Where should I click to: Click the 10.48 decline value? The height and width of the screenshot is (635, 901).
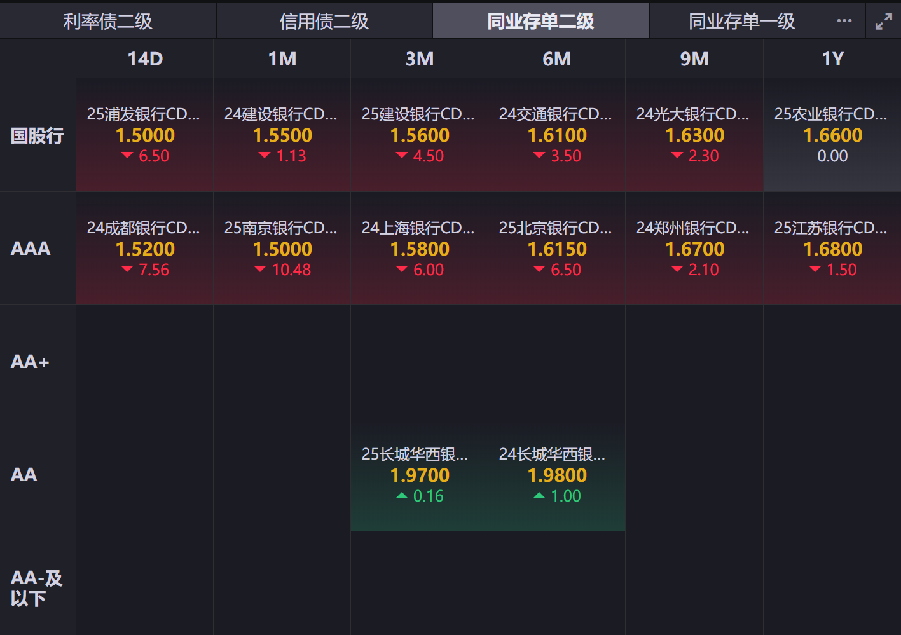(x=291, y=270)
